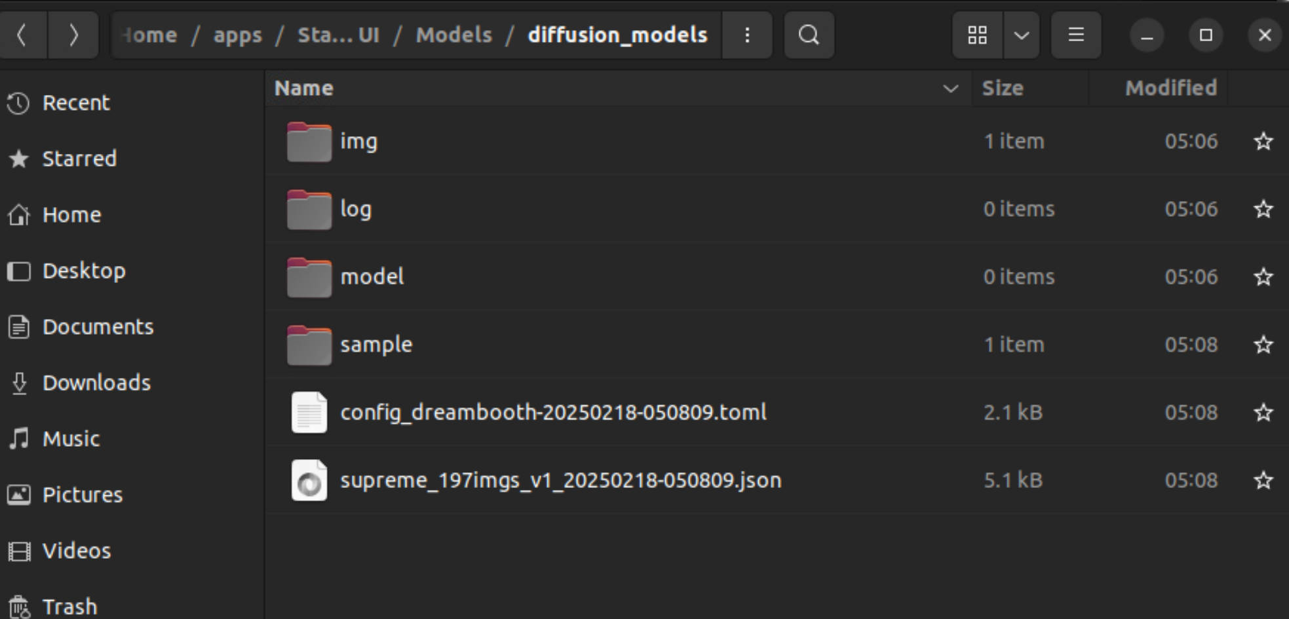This screenshot has width=1289, height=619.
Task: Navigate forward with the forward arrow
Action: (x=73, y=35)
